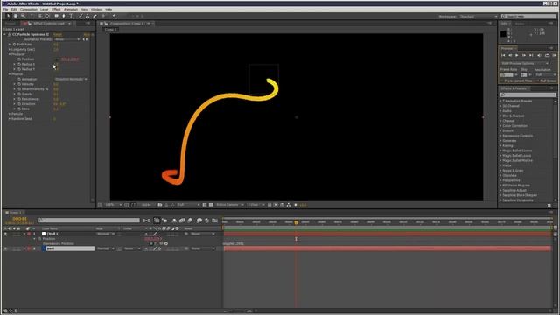Click Auto-keyframe stopwatch icon in timeline
The image size is (560, 315).
click(x=206, y=220)
